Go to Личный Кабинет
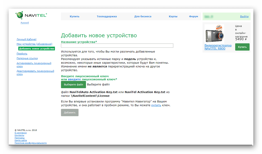The image size is (262, 154). 26,39
